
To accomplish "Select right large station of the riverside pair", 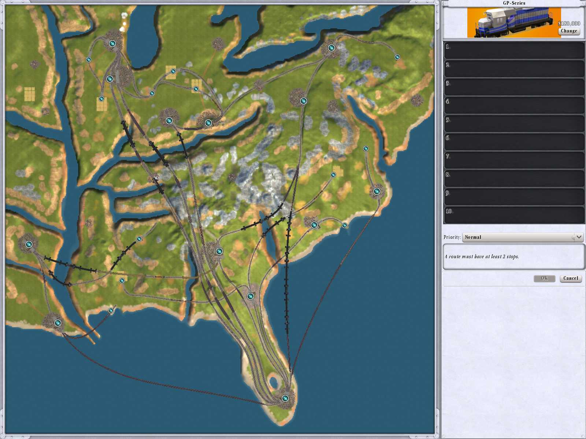I will click(x=208, y=123).
